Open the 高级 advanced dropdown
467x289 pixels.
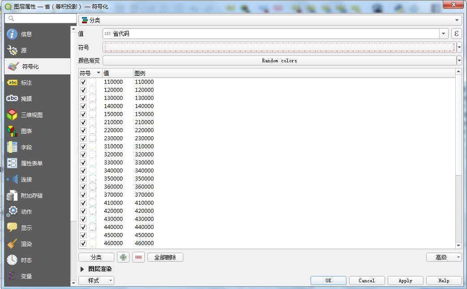click(444, 257)
